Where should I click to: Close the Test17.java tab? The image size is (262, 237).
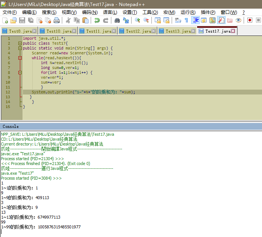point(233,31)
